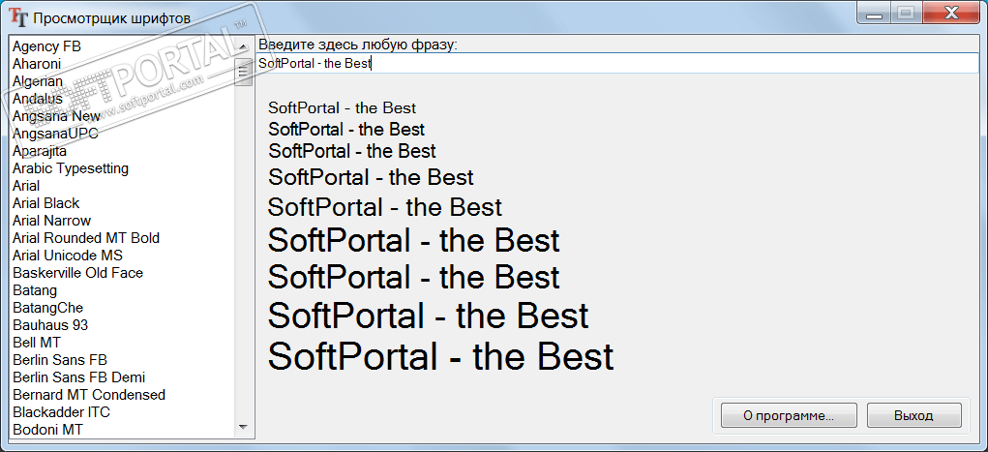The width and height of the screenshot is (988, 452).
Task: Select plain Arial font entry
Action: [x=26, y=186]
